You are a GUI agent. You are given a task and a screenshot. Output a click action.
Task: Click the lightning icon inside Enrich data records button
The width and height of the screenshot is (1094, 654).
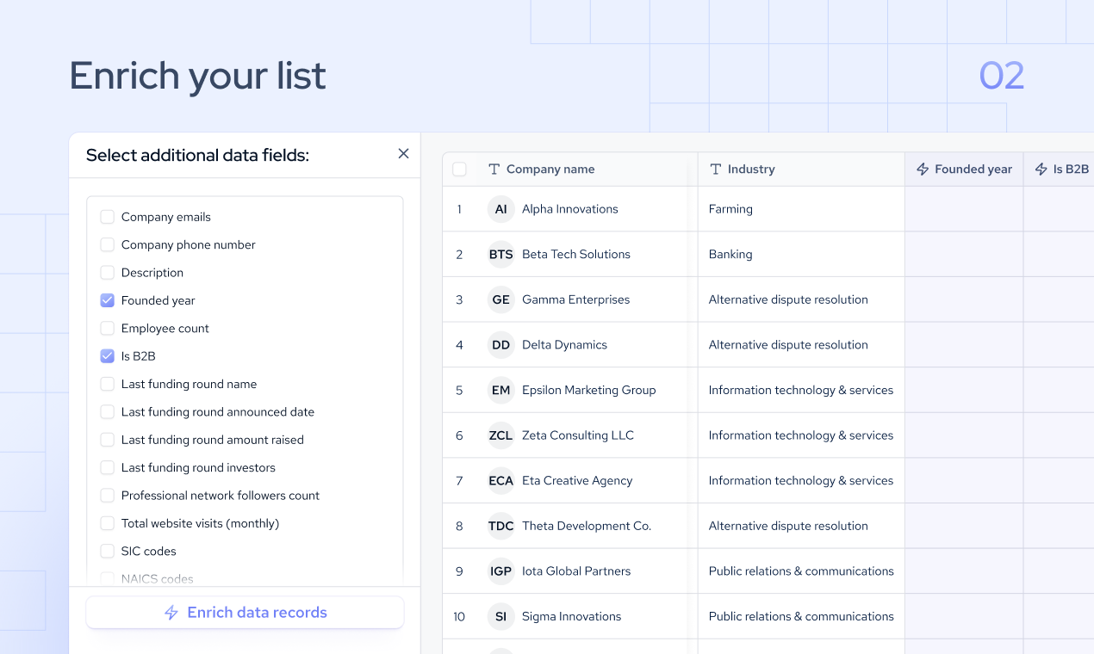pos(171,612)
